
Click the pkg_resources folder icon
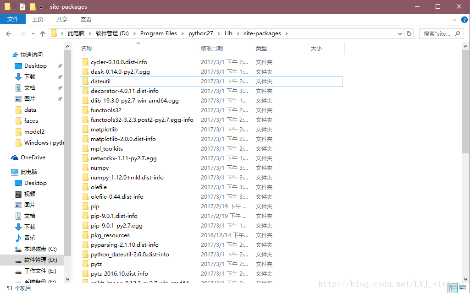click(x=85, y=235)
